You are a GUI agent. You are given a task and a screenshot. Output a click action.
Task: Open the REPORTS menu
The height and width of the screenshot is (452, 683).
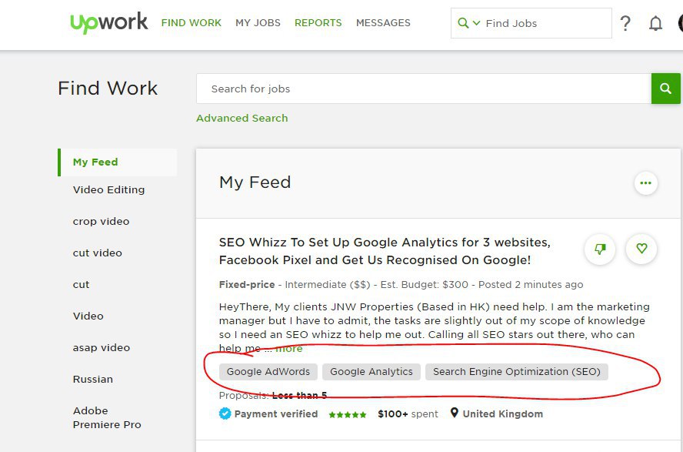(x=318, y=22)
